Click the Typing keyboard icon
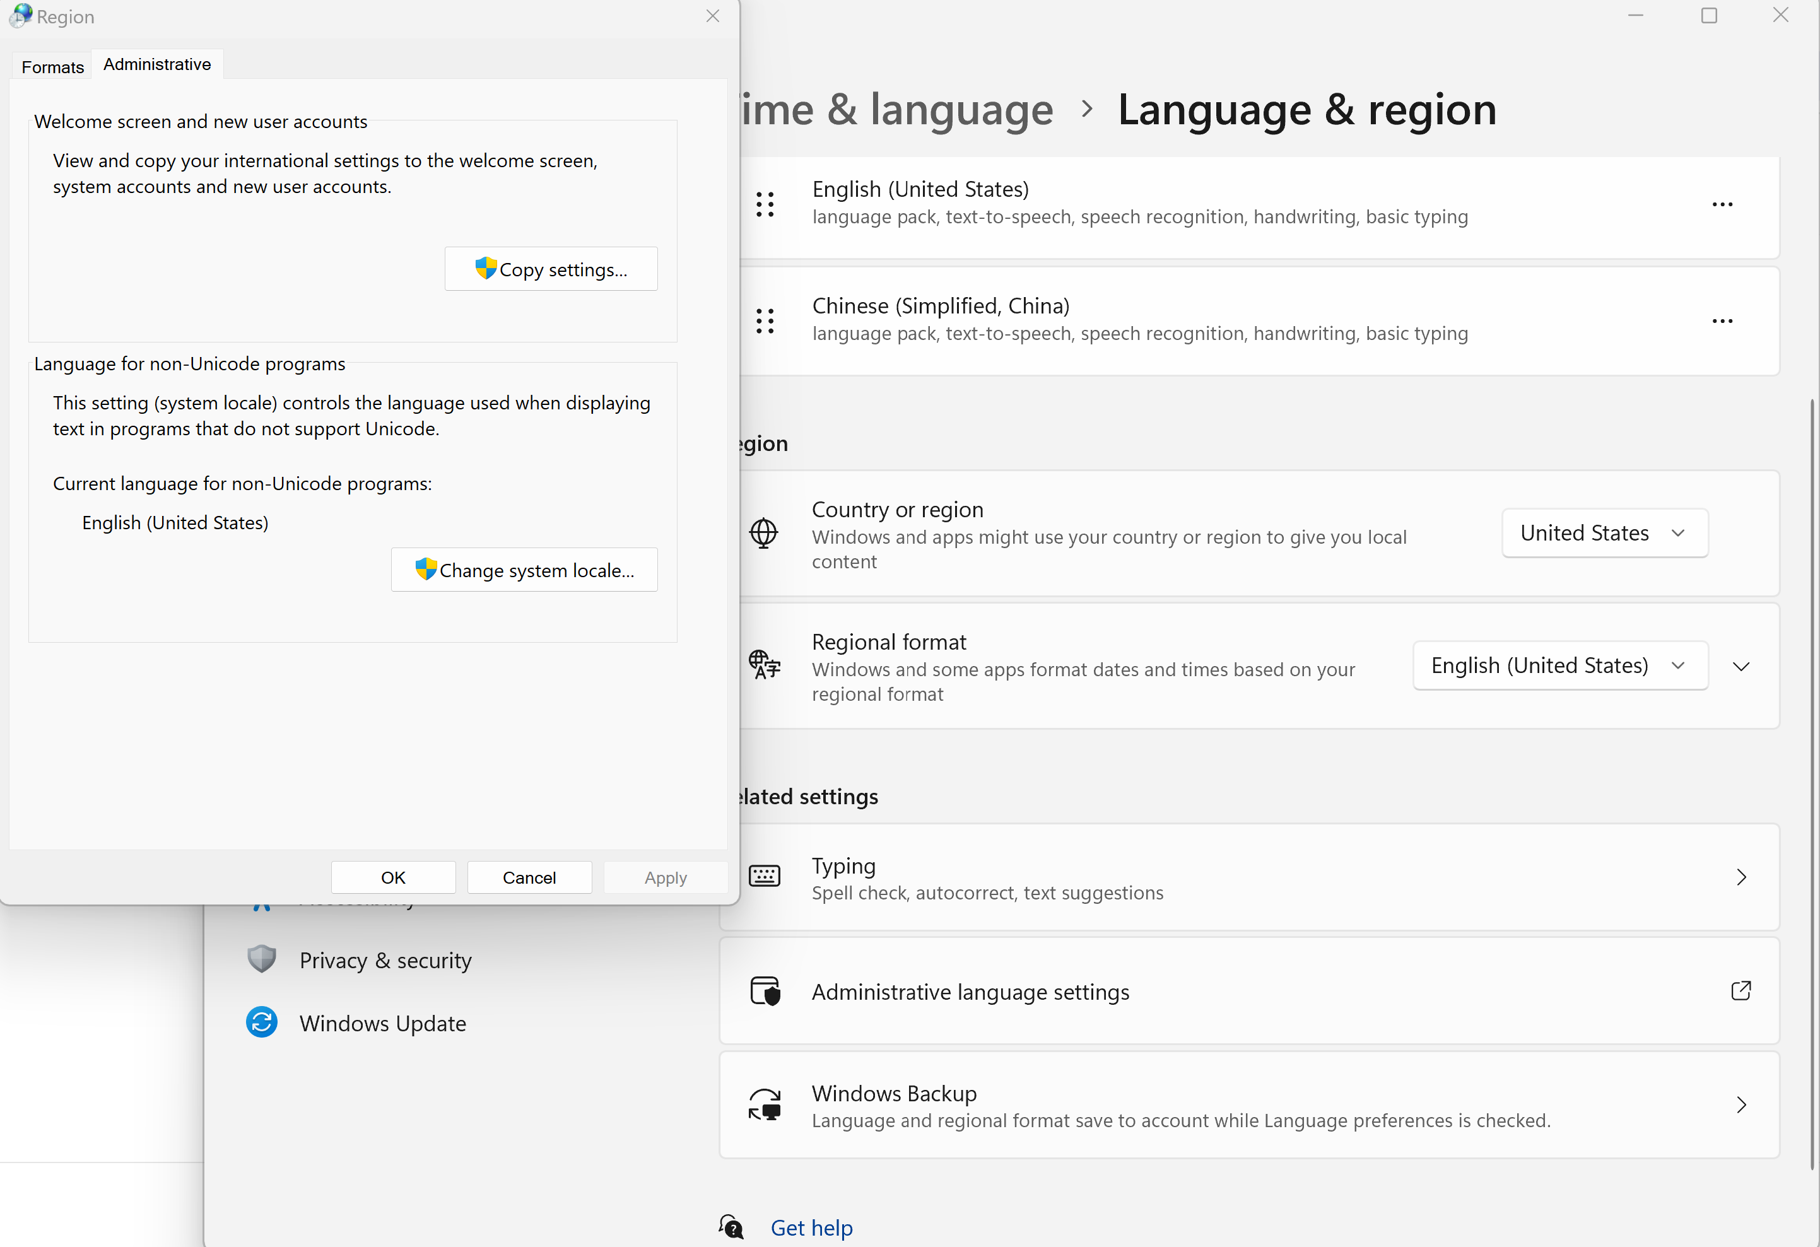Image resolution: width=1820 pixels, height=1247 pixels. (765, 876)
